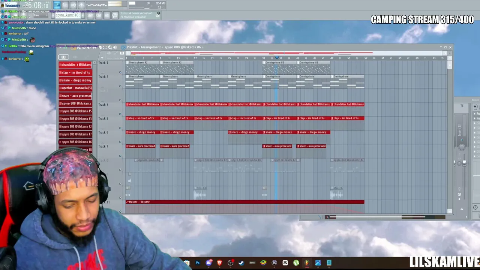Viewport: 480px width, 270px height.
Task: Open FL Studio from the taskbar
Action: (307, 263)
